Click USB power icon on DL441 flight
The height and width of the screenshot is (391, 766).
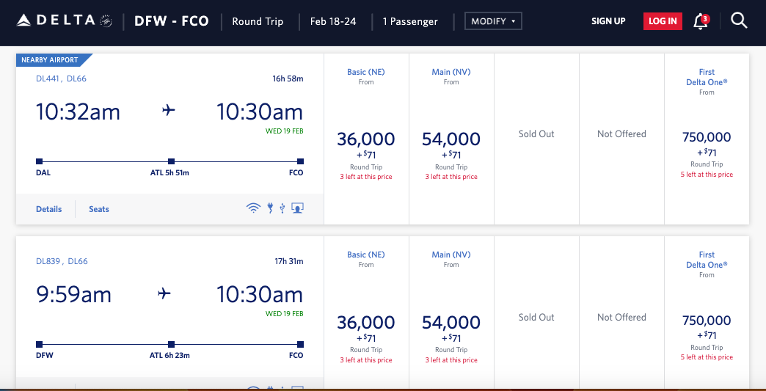click(282, 208)
